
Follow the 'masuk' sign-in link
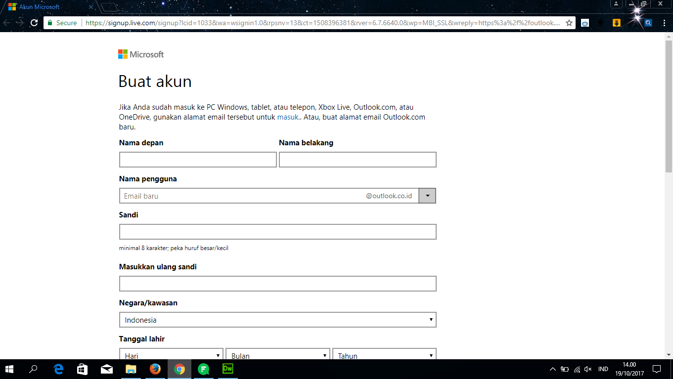point(288,117)
